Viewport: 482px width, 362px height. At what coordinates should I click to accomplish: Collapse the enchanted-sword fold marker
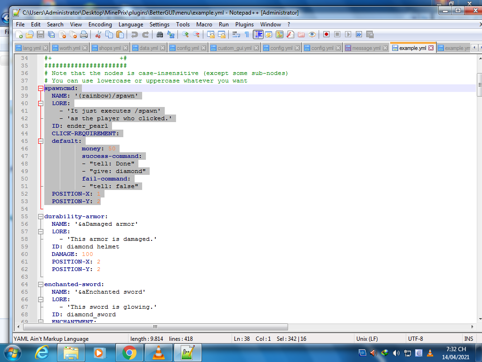tap(40, 284)
